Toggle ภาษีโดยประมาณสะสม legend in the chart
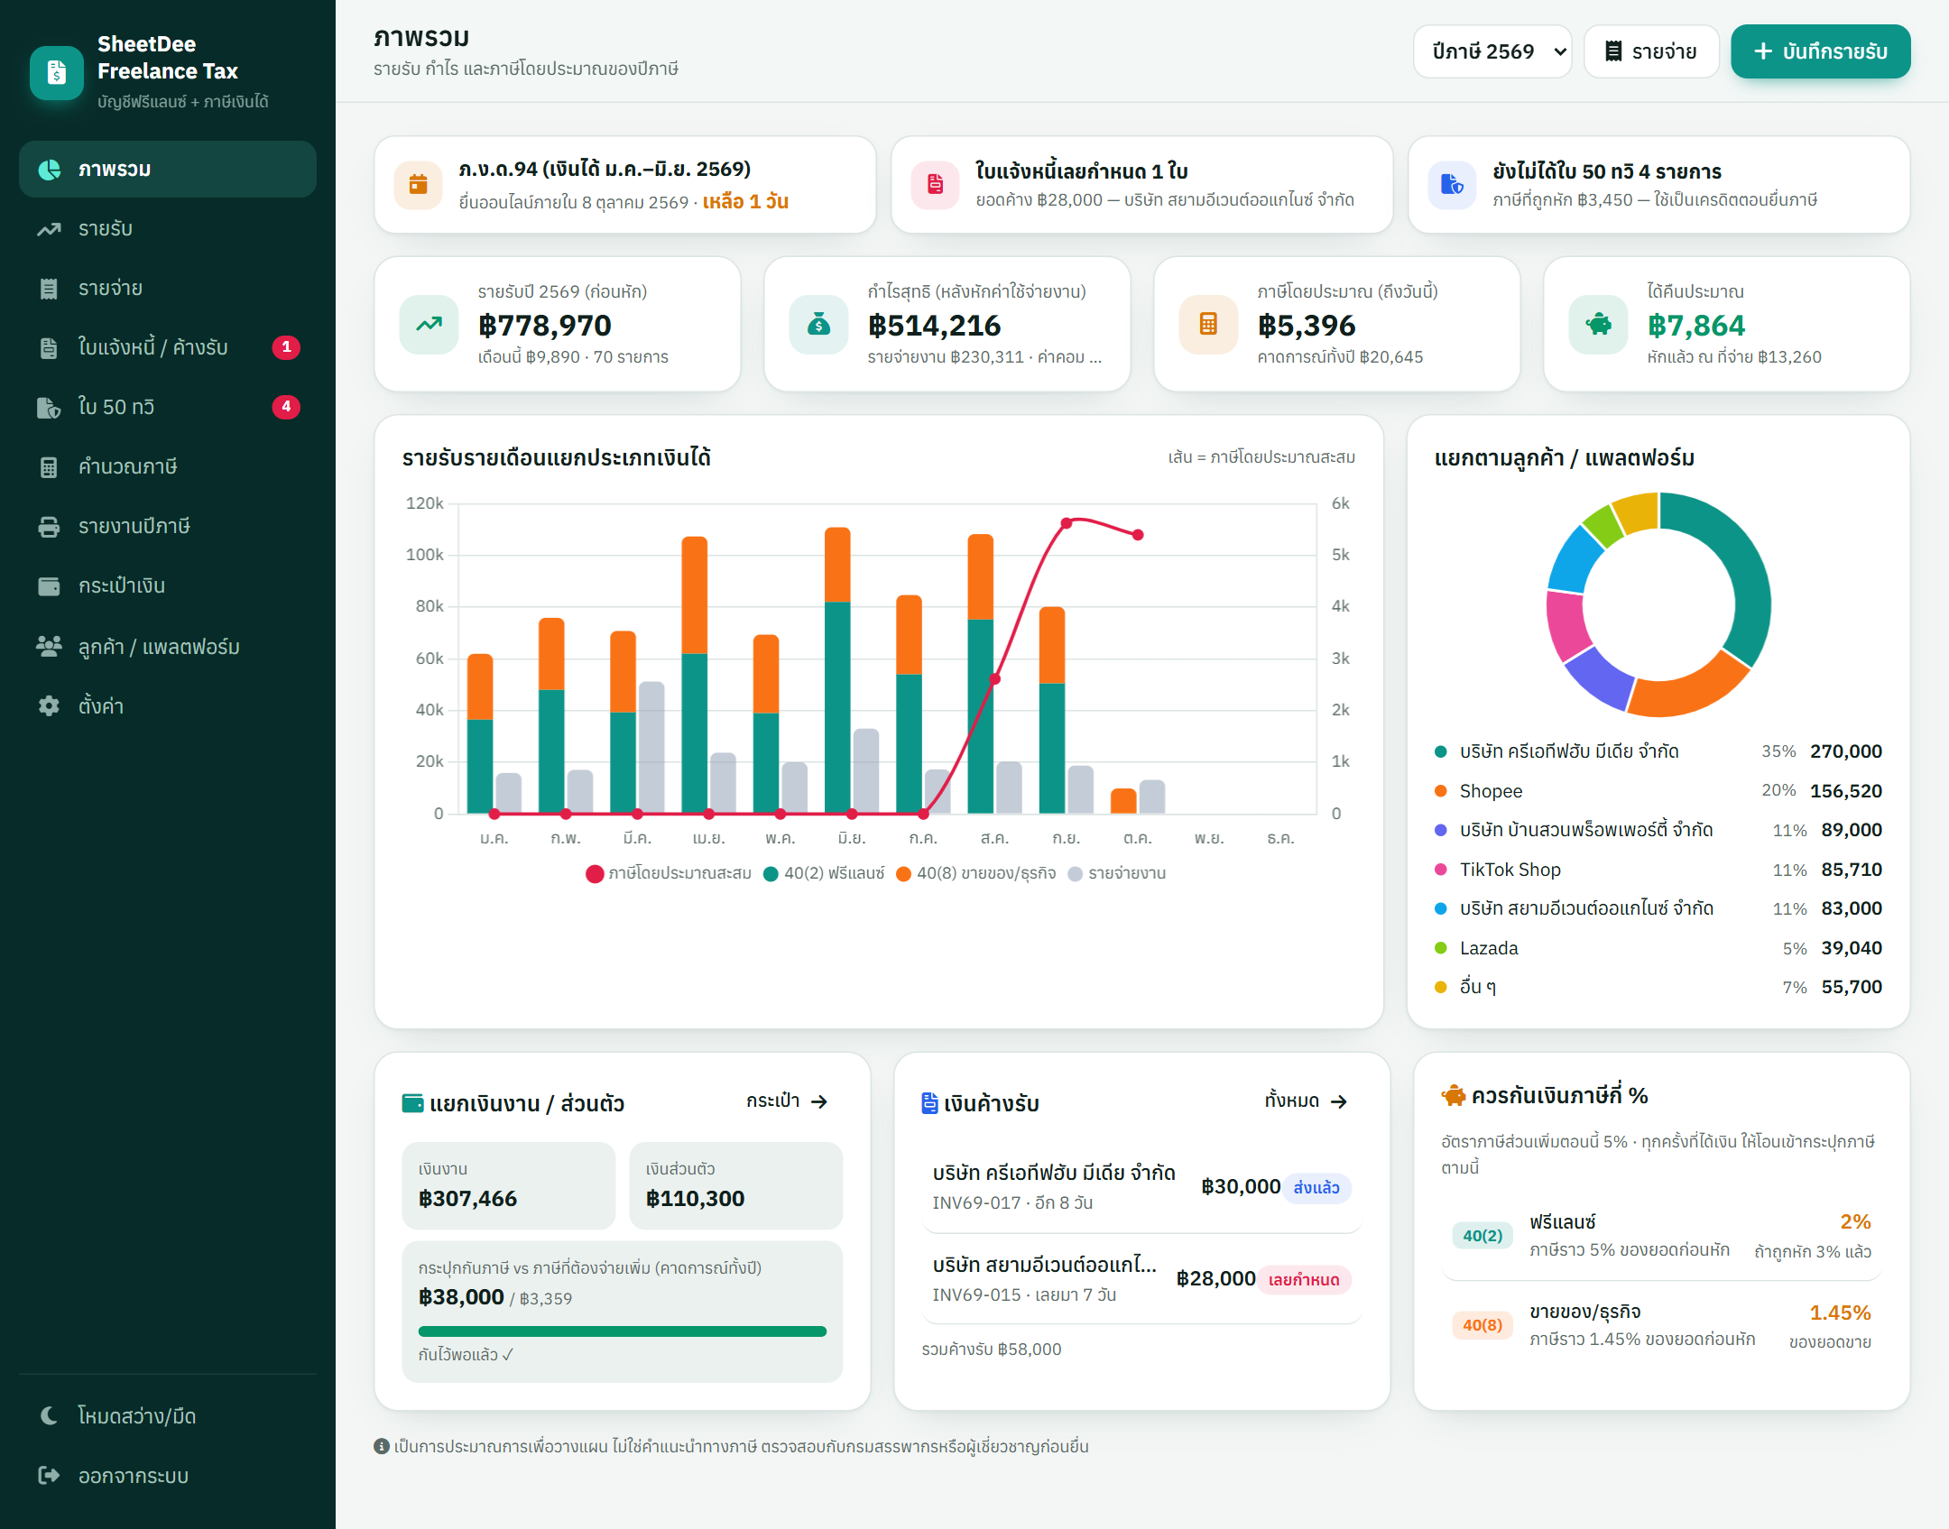1949x1529 pixels. pos(669,874)
